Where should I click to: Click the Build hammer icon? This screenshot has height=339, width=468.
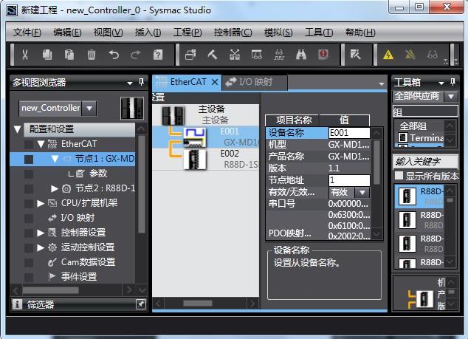[213, 55]
